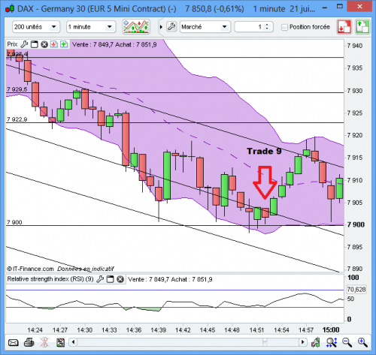
Task: Open the Marché order type dropdown
Action: pyautogui.click(x=205, y=27)
